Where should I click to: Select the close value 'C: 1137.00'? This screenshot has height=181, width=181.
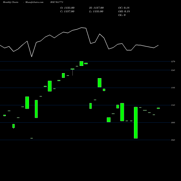(67, 12)
